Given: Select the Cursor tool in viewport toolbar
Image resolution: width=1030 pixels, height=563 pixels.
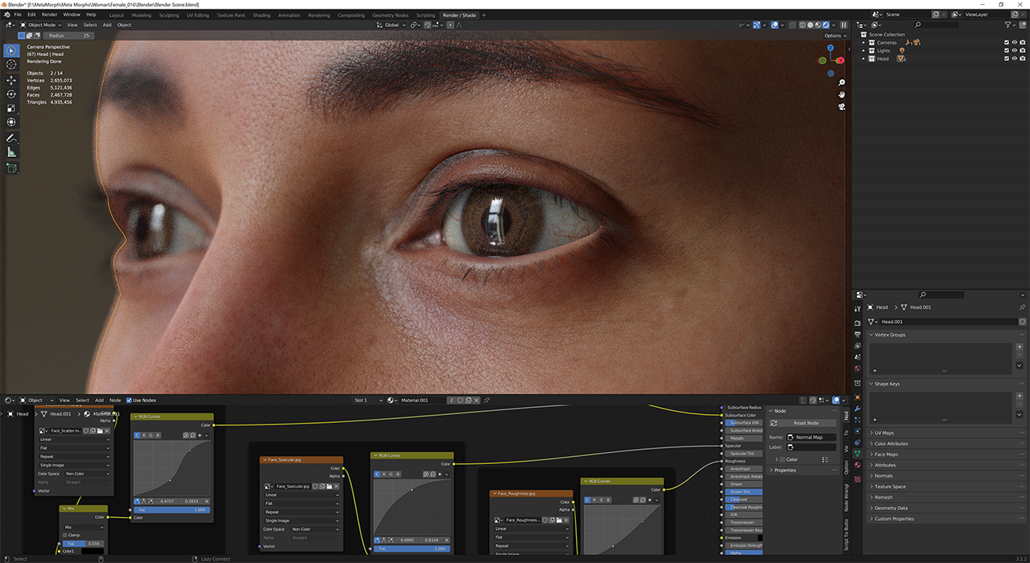Looking at the screenshot, I should 11,65.
